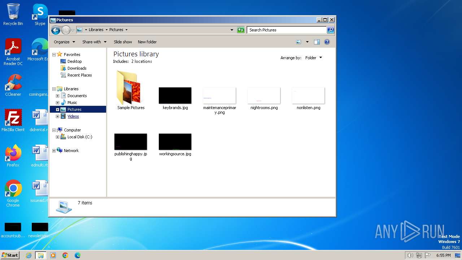Image resolution: width=462 pixels, height=260 pixels.
Task: Click Windows Explorer taskbar button
Action: point(41,255)
